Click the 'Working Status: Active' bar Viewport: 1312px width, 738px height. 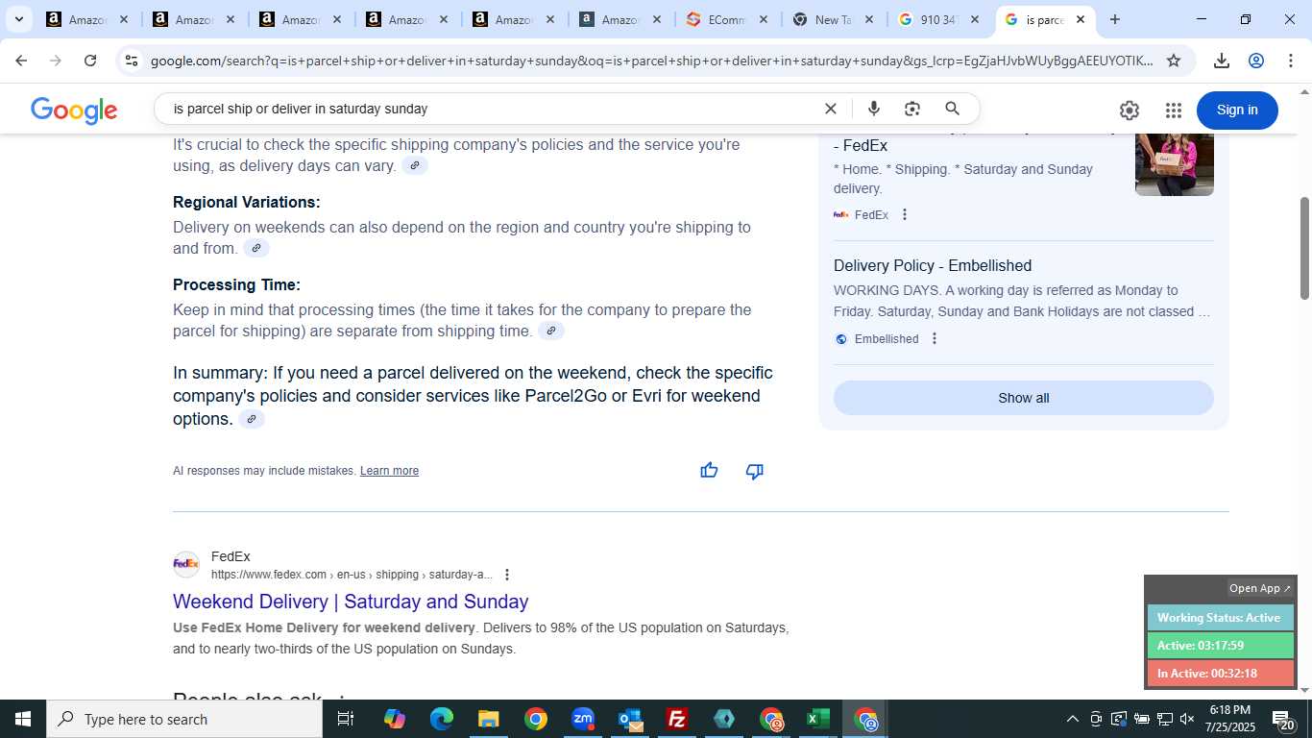pyautogui.click(x=1220, y=618)
